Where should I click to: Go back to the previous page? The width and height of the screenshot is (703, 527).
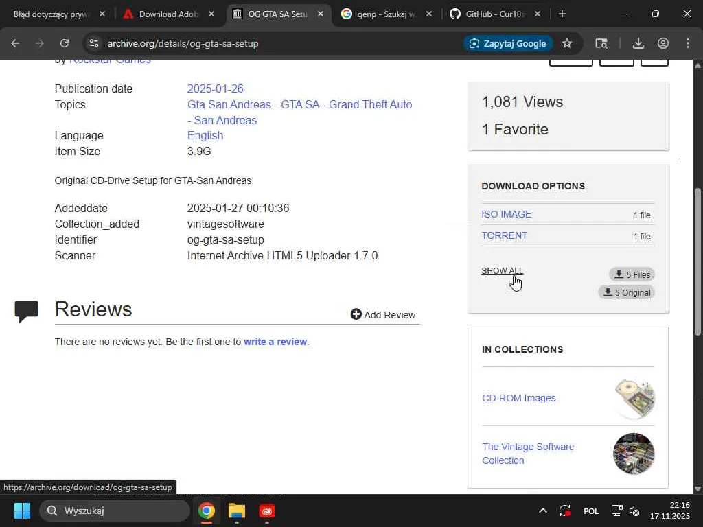[15, 43]
